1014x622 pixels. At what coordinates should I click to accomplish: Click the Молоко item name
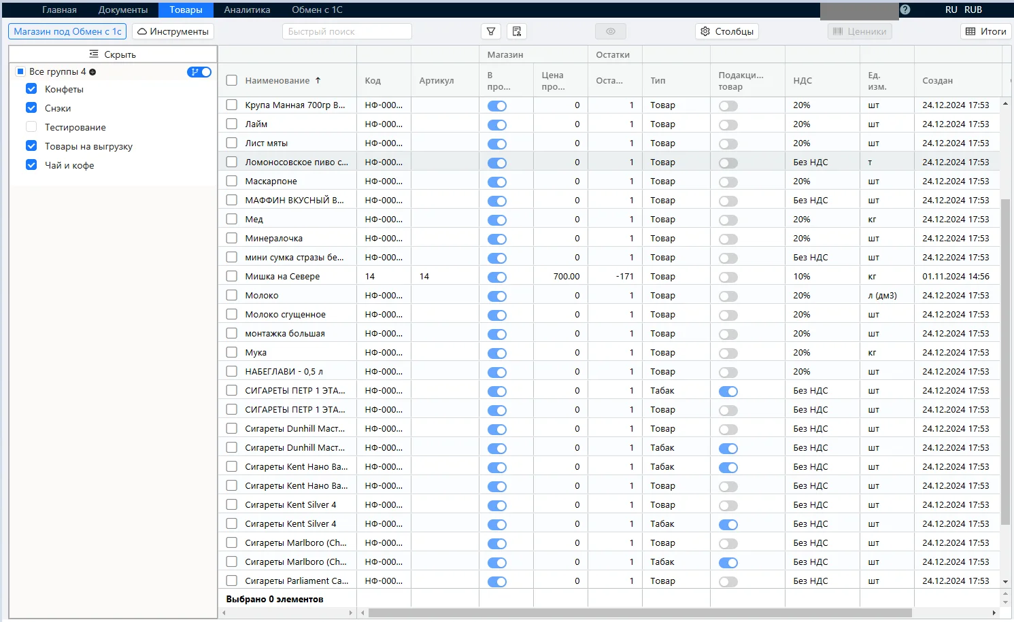click(x=262, y=296)
